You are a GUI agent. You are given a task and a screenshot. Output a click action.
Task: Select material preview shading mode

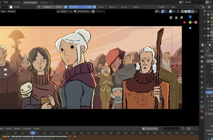[x=189, y=11]
